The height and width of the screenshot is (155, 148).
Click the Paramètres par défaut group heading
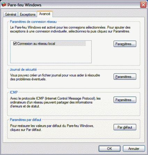click(25, 120)
